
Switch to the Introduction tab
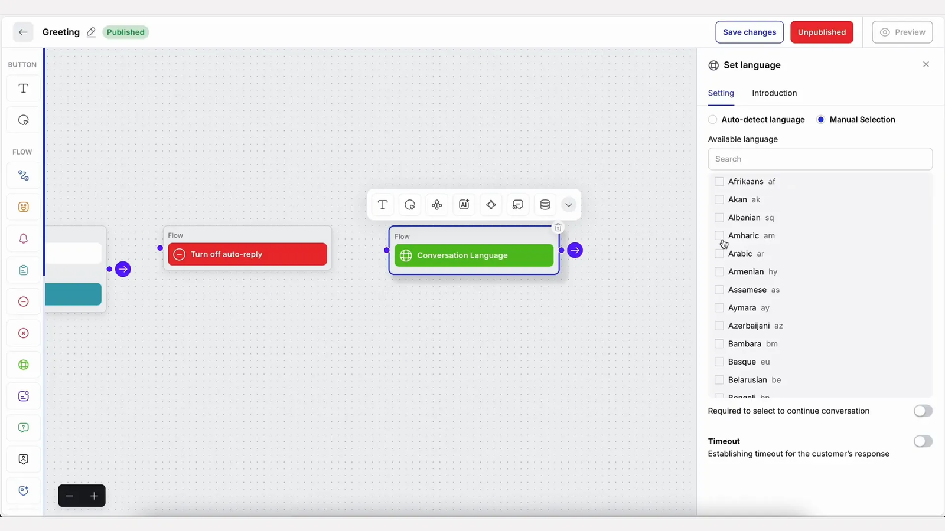click(774, 93)
